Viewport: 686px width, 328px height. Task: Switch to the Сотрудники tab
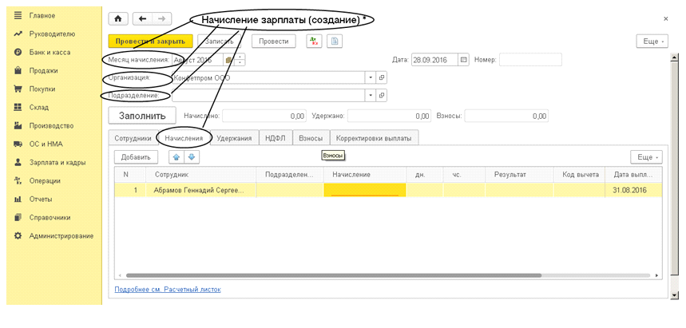[133, 138]
